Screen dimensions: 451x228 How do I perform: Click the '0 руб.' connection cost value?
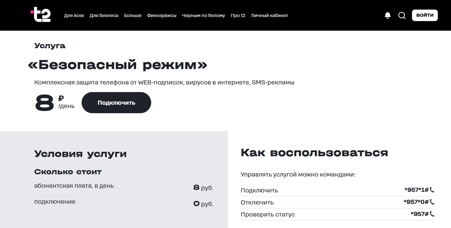[203, 204]
